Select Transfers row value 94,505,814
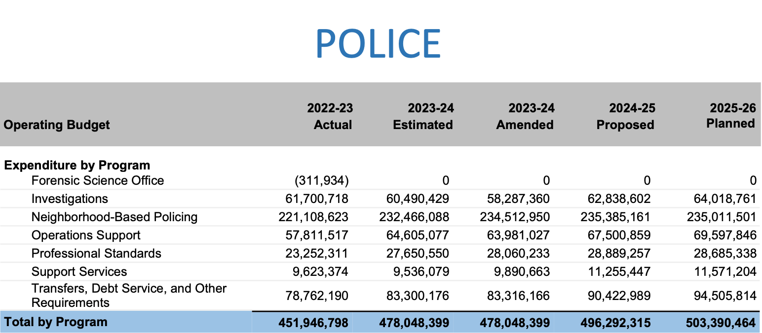 click(725, 296)
